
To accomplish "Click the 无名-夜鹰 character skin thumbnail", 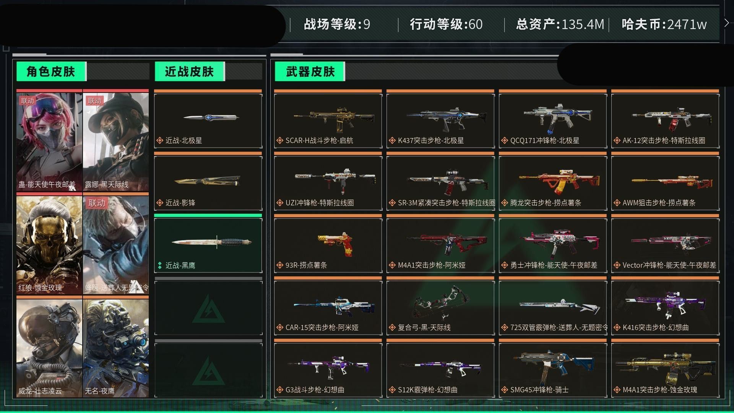I will (116, 348).
